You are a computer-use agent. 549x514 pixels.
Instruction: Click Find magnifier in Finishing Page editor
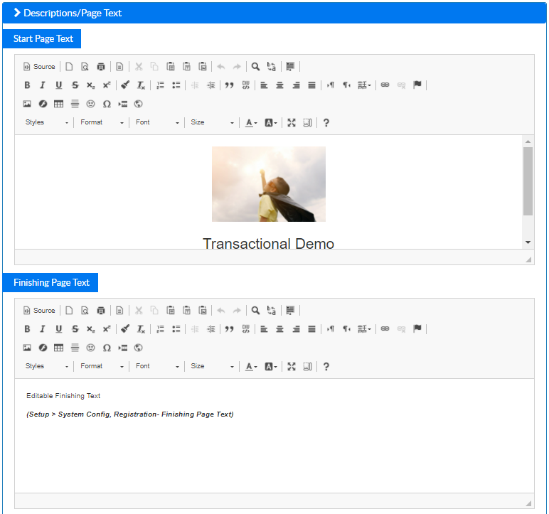255,311
